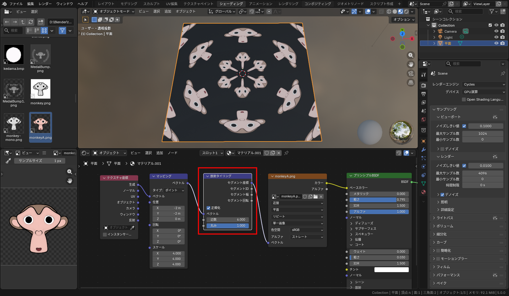
Task: Click the viewport pan hand icon
Action: point(411,64)
